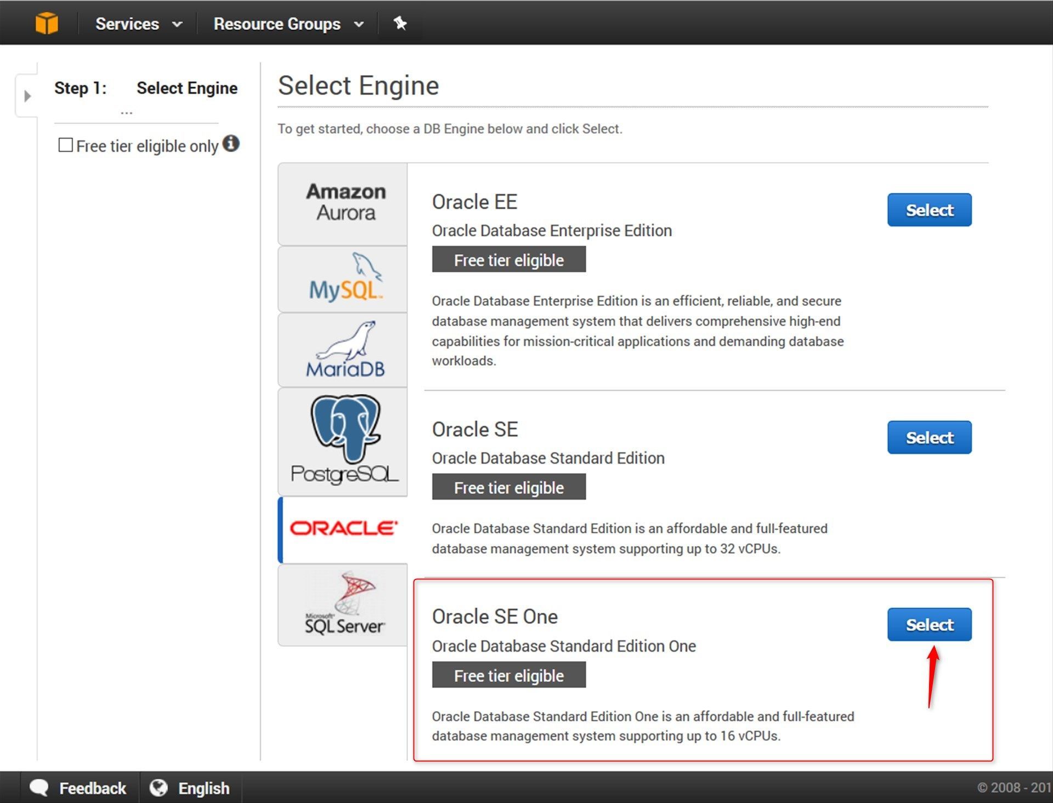Expand the side panel triangle arrow
This screenshot has height=803, width=1053.
27,96
